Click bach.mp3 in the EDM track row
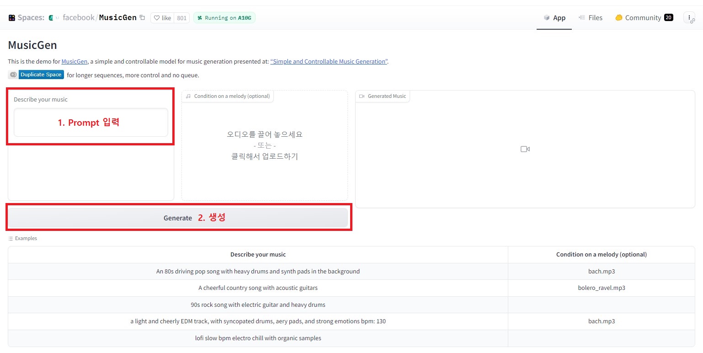The height and width of the screenshot is (353, 703). 602,321
